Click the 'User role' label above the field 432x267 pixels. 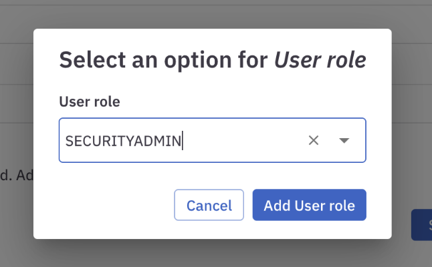pos(89,102)
